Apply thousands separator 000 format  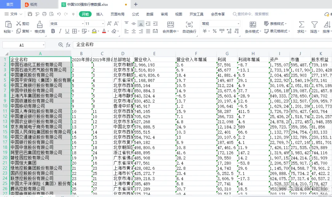[222, 31]
